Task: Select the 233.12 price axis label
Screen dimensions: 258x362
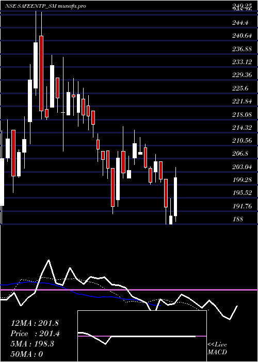Action: tap(243, 62)
